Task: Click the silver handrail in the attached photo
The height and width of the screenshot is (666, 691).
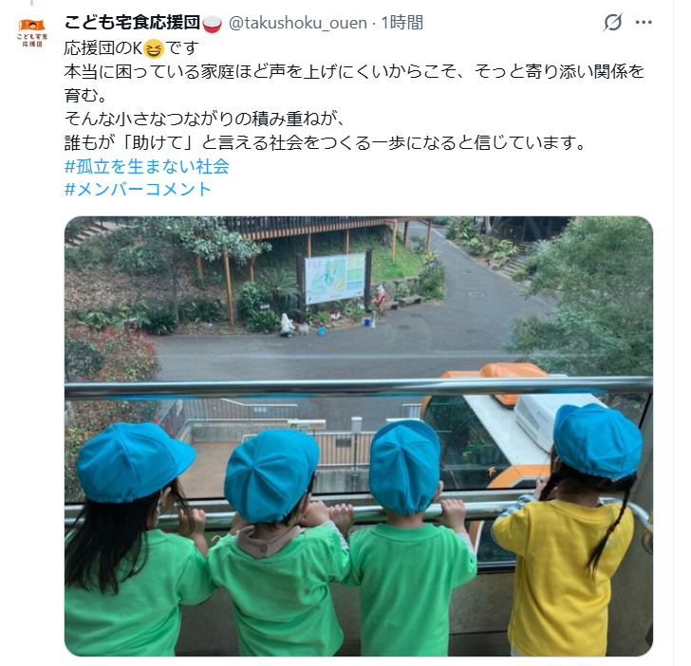Action: 358,388
